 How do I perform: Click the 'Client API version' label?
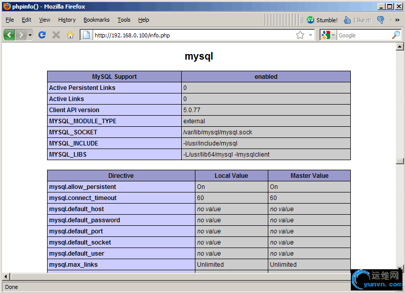[x=74, y=110]
